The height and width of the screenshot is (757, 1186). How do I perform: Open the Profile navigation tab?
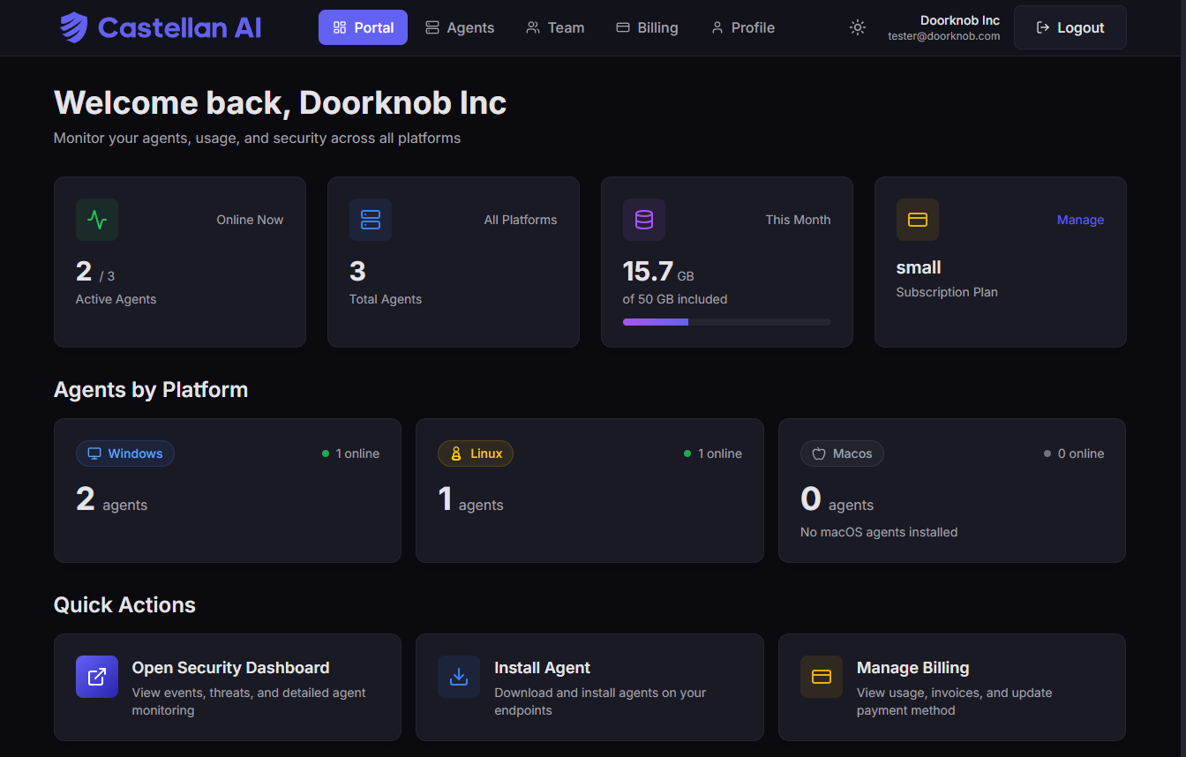(x=742, y=27)
